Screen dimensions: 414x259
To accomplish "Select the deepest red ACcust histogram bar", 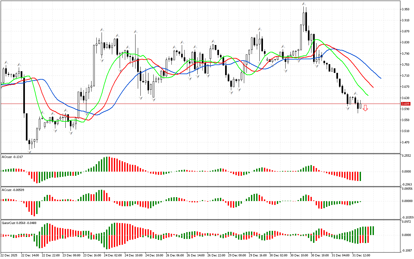I will pyautogui.click(x=34, y=208).
